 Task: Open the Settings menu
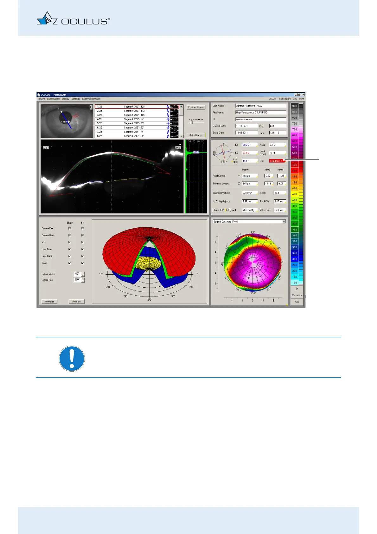click(76, 99)
